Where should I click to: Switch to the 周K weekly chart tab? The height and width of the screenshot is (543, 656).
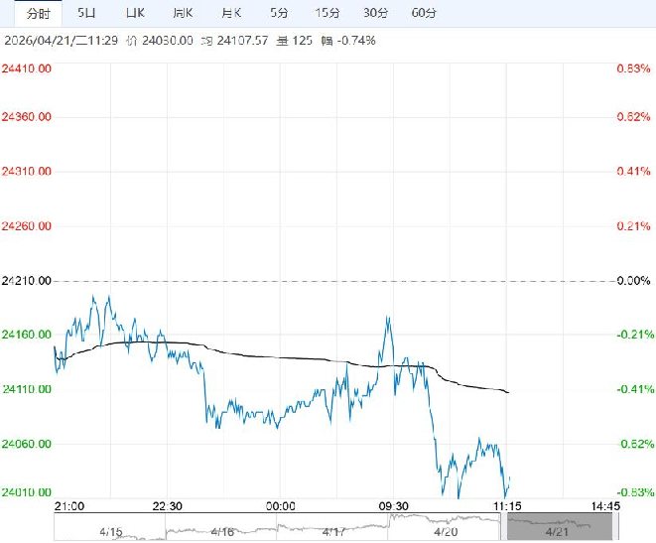(x=183, y=13)
